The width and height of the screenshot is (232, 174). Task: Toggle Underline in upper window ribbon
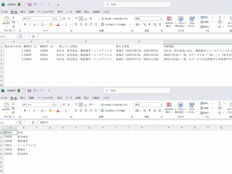point(35,24)
